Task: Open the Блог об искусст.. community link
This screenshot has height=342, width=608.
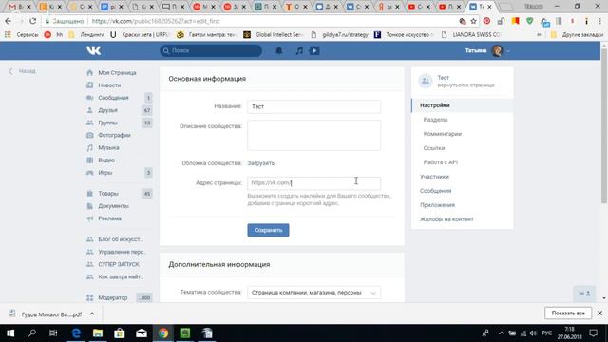Action: coord(121,239)
